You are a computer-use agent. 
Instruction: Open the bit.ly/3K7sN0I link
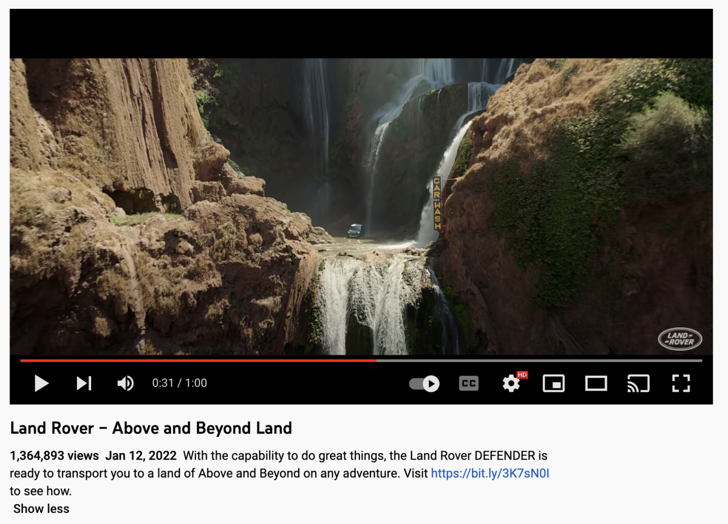tap(490, 473)
